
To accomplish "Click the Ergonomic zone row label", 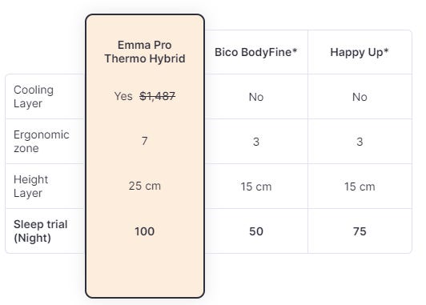I will 42,141.
